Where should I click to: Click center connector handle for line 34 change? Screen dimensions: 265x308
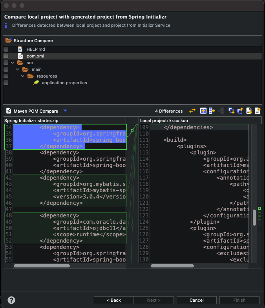pos(132,130)
